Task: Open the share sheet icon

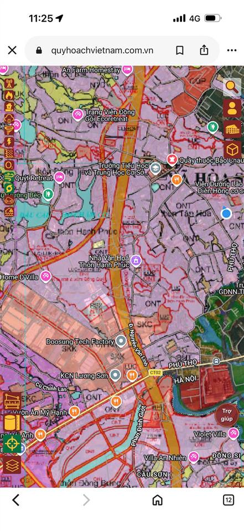Action: (204, 50)
